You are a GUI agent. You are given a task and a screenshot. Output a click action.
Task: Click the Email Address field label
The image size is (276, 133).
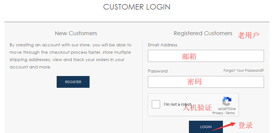click(162, 45)
